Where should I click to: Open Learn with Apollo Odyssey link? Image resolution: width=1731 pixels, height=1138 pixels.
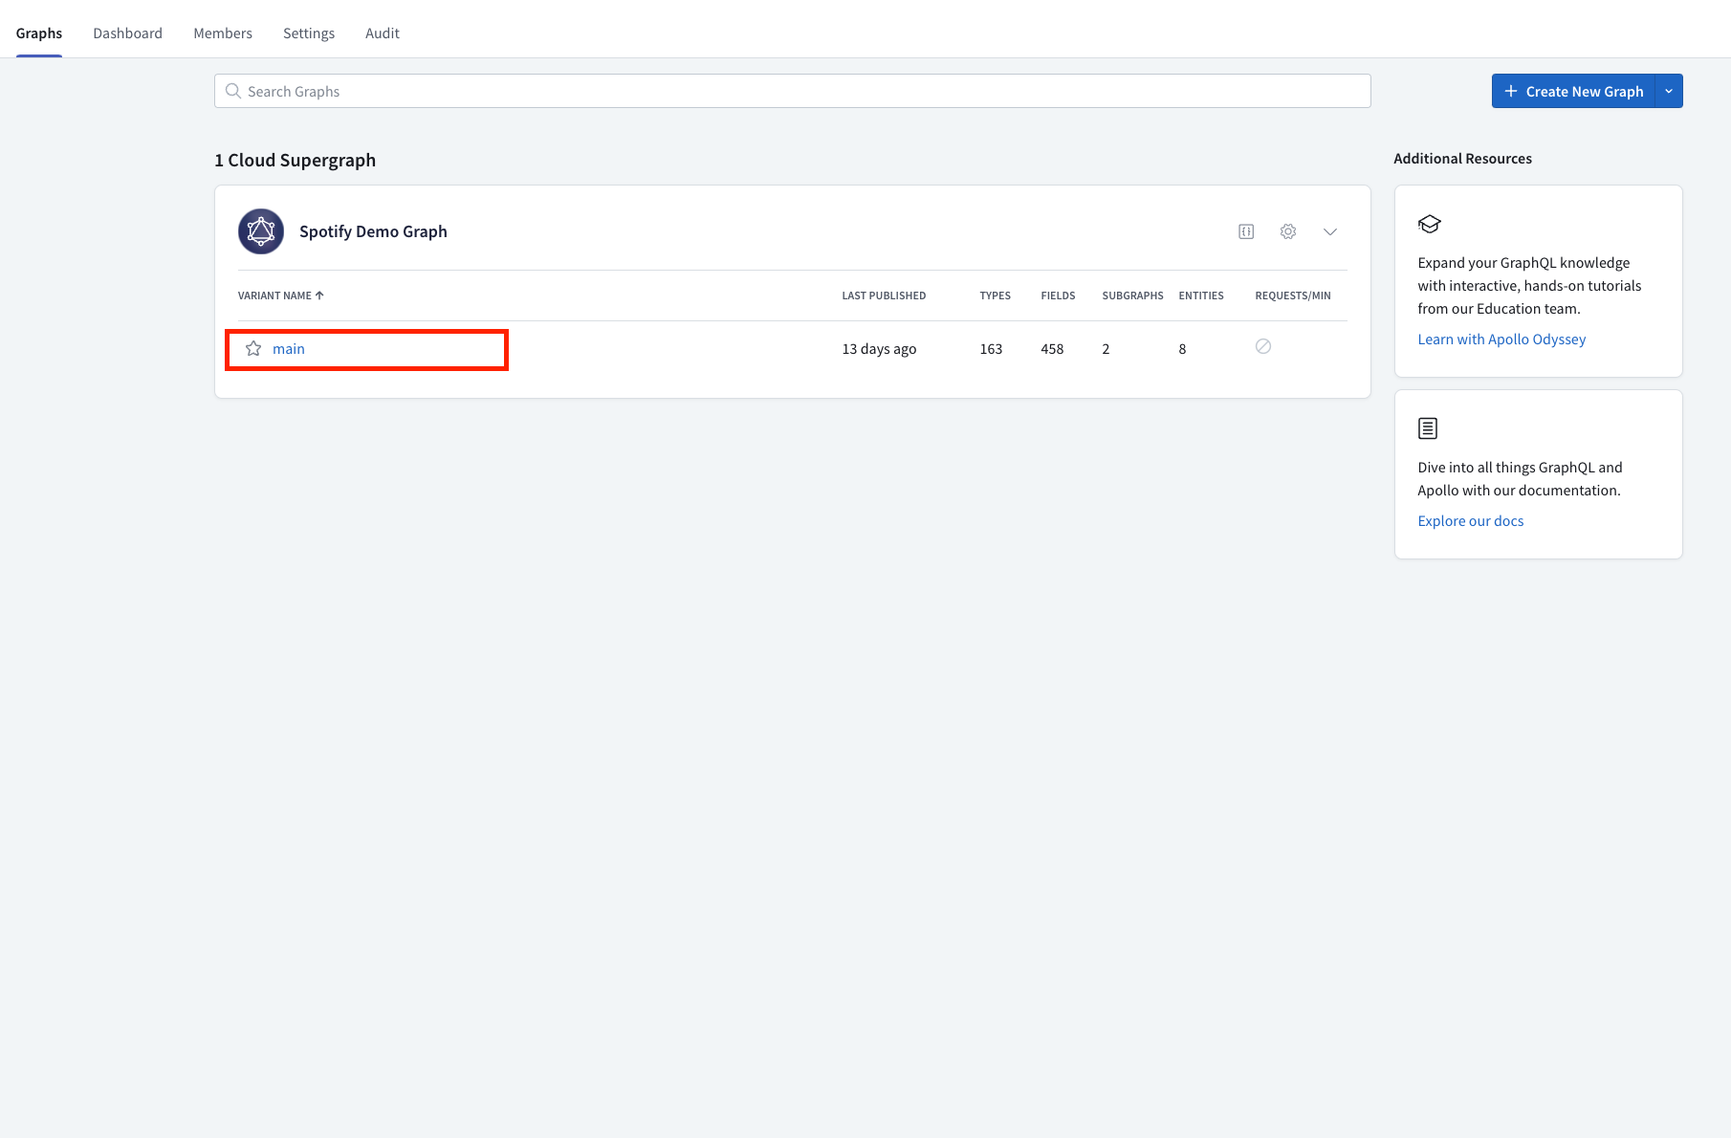tap(1501, 339)
